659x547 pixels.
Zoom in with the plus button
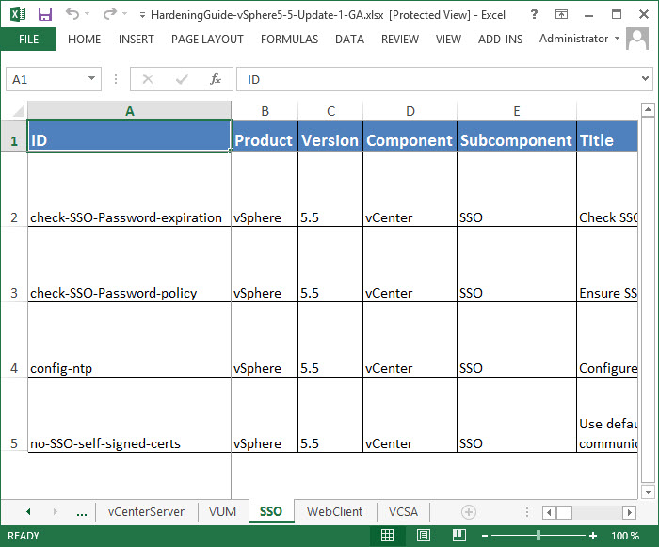point(593,536)
